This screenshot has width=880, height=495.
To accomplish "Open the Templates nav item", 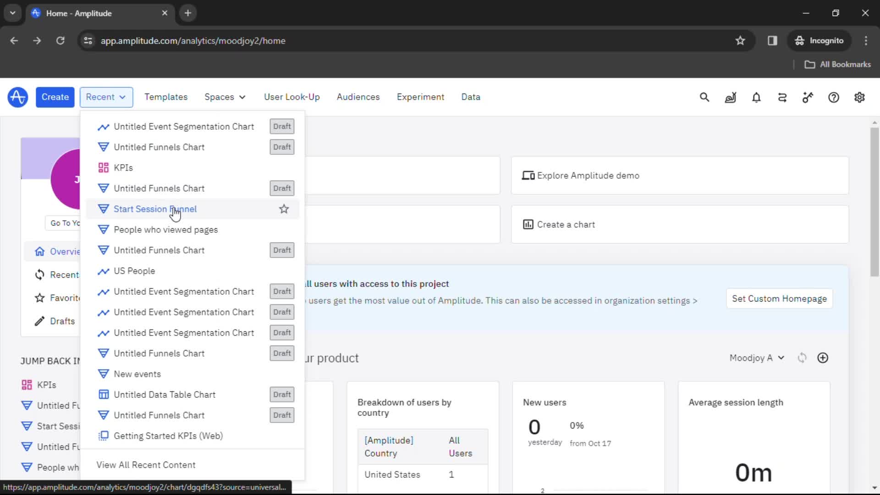I will click(166, 97).
